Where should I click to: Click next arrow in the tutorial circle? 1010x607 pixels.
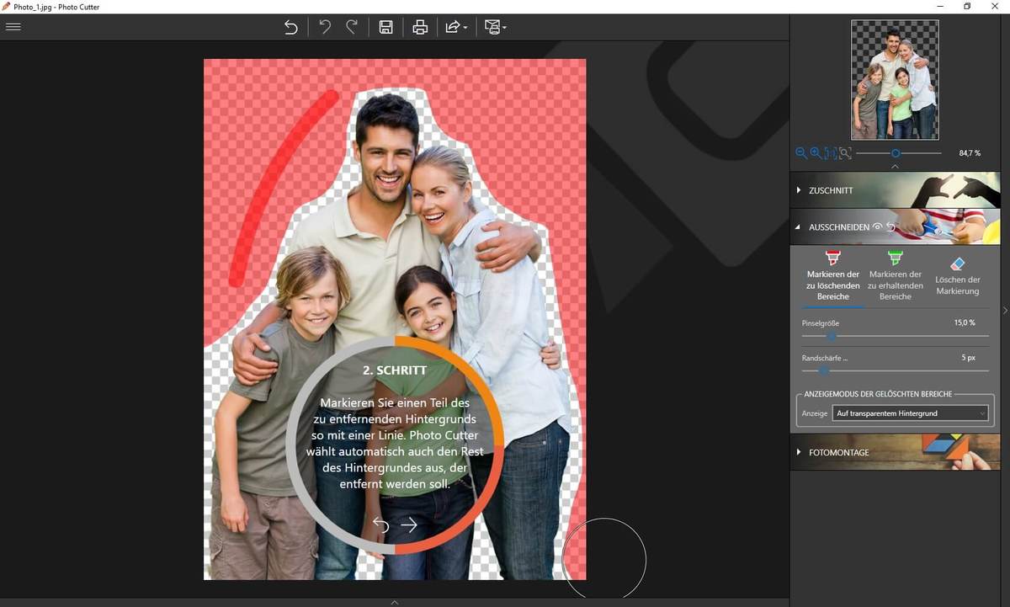point(409,525)
